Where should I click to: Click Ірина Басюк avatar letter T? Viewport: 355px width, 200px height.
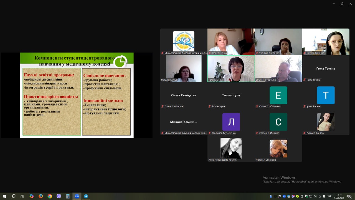pyautogui.click(x=326, y=95)
